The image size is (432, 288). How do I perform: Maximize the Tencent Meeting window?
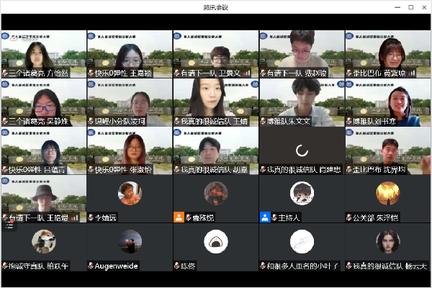pyautogui.click(x=411, y=7)
